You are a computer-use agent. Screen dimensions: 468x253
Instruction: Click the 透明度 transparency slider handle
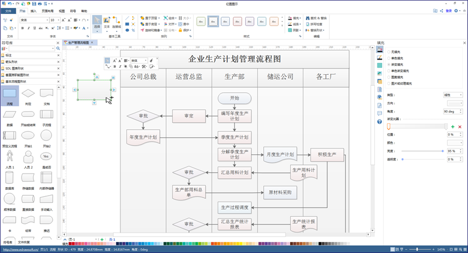coord(402,160)
